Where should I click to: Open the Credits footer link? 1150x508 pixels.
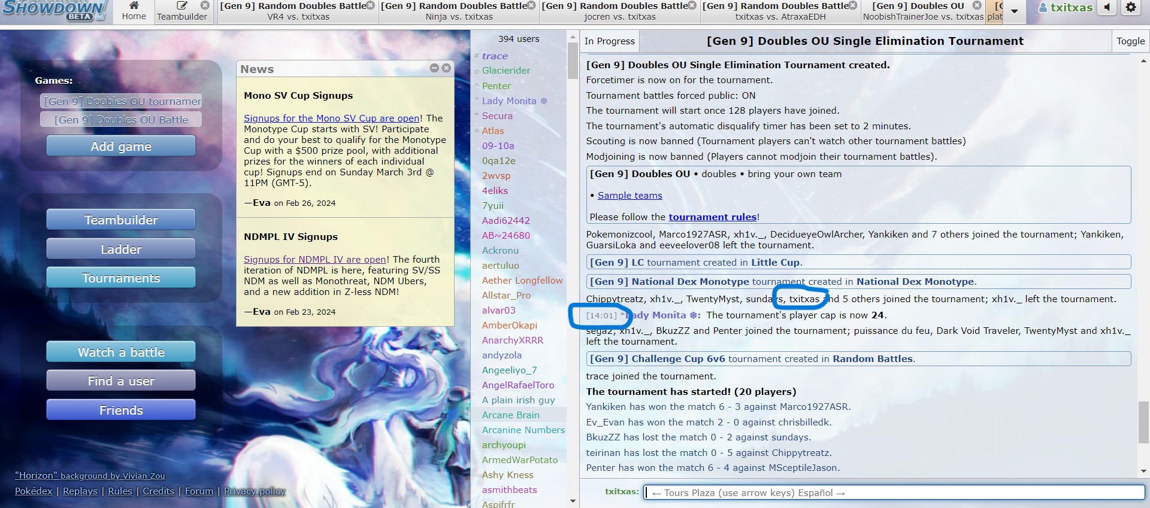pos(159,491)
